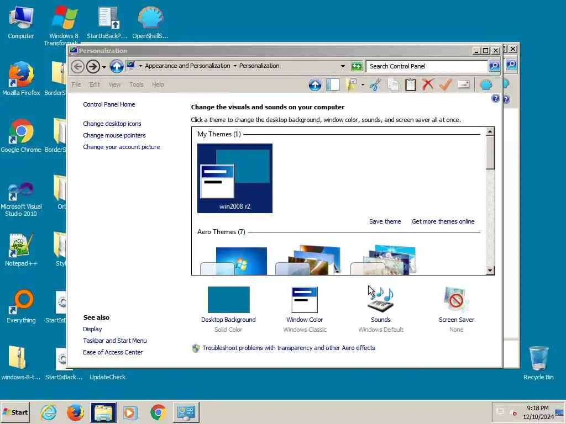Click the blue Help question mark icon
Image resolution: width=566 pixels, height=424 pixels.
pyautogui.click(x=496, y=98)
